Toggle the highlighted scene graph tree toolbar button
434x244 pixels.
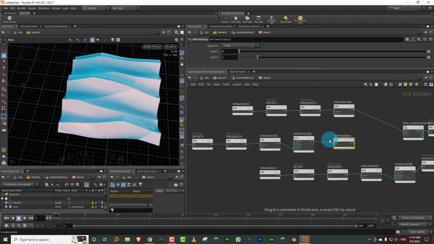point(87,184)
